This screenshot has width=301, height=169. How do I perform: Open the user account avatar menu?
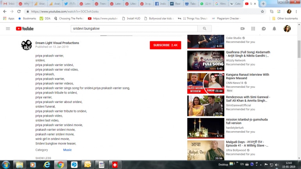pyautogui.click(x=287, y=28)
